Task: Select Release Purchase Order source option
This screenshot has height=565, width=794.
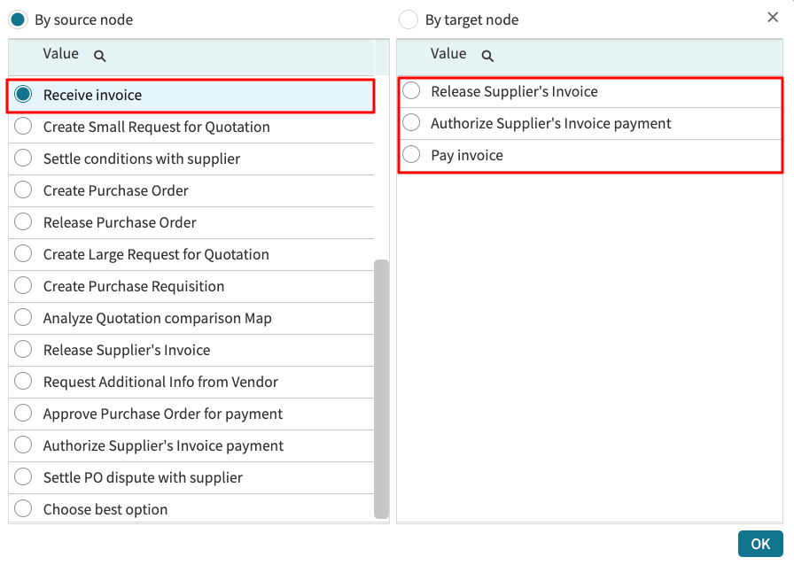Action: pyautogui.click(x=24, y=222)
